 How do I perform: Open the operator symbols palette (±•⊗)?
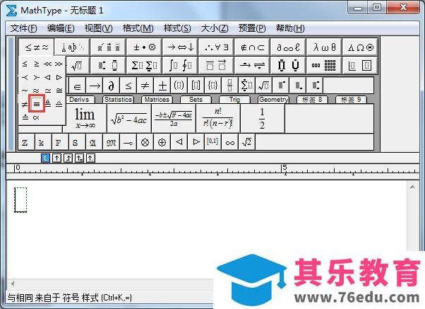(x=144, y=47)
